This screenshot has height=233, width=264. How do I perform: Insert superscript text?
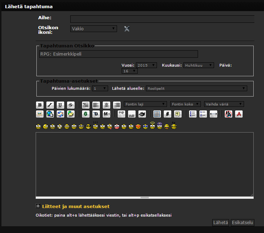[x=122, y=114]
